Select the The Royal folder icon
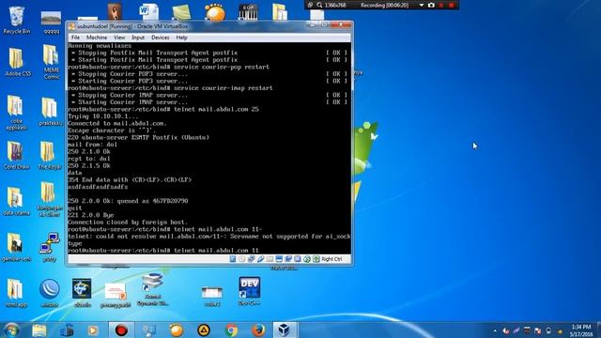The image size is (601, 338). [x=50, y=155]
